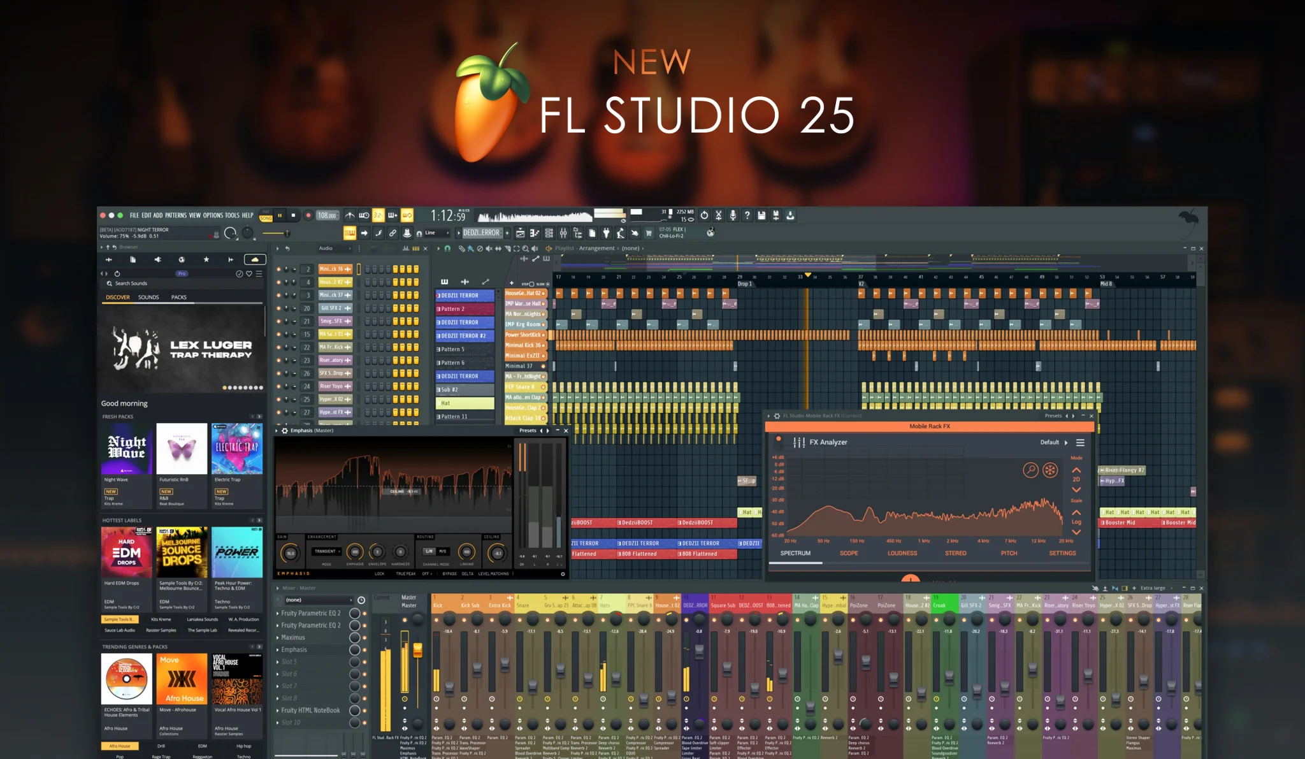Toggle the metronome icon in the toolbar
Screen dimensions: 1305x759
tap(350, 215)
